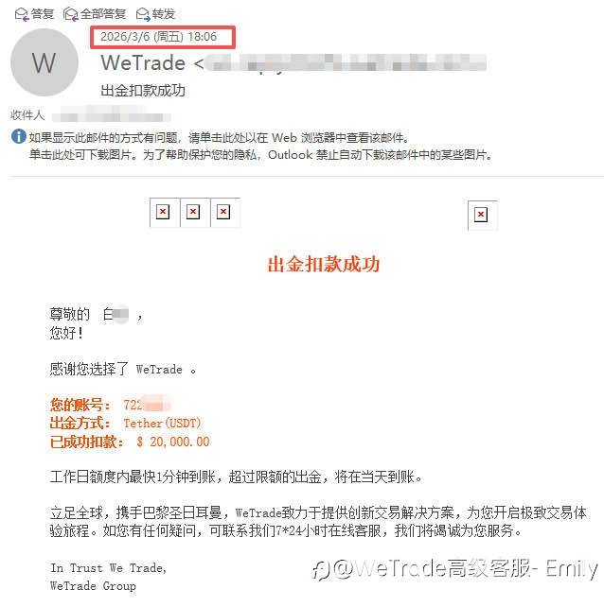Click the download pictures notice line
The width and height of the screenshot is (604, 607).
261,155
